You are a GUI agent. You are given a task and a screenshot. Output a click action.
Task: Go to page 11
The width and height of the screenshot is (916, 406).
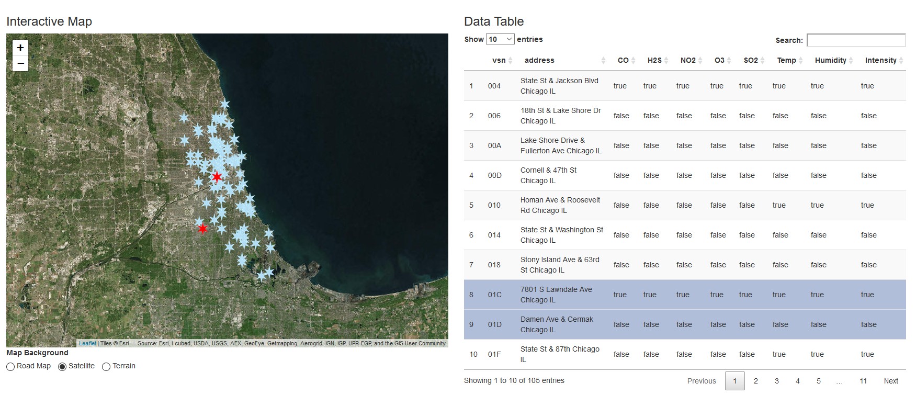[863, 381]
